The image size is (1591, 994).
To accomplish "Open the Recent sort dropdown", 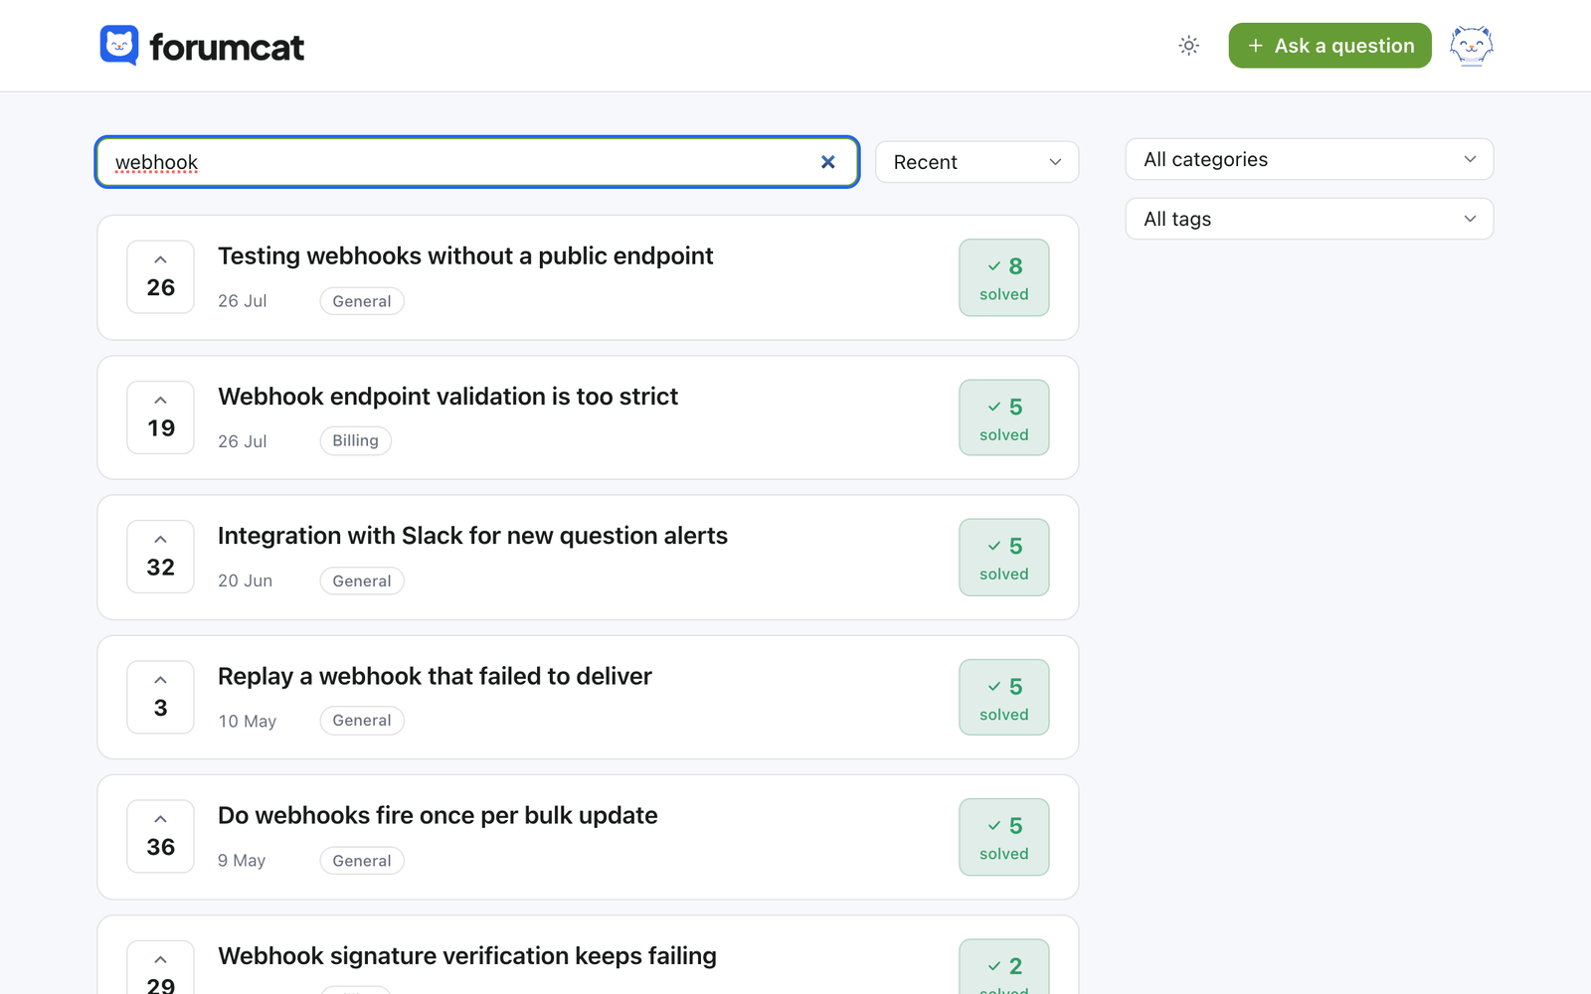I will click(976, 162).
